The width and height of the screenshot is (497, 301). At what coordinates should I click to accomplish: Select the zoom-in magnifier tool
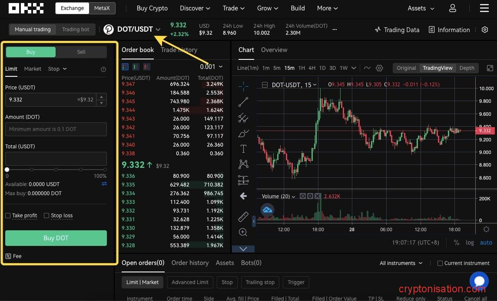point(243,232)
